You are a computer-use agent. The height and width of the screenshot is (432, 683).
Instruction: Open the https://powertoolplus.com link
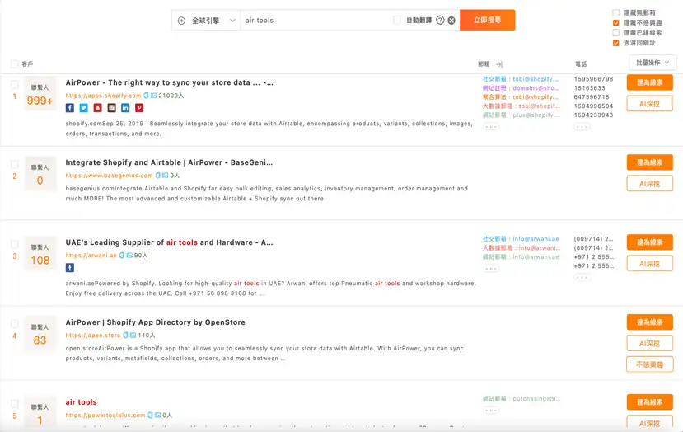tap(105, 415)
